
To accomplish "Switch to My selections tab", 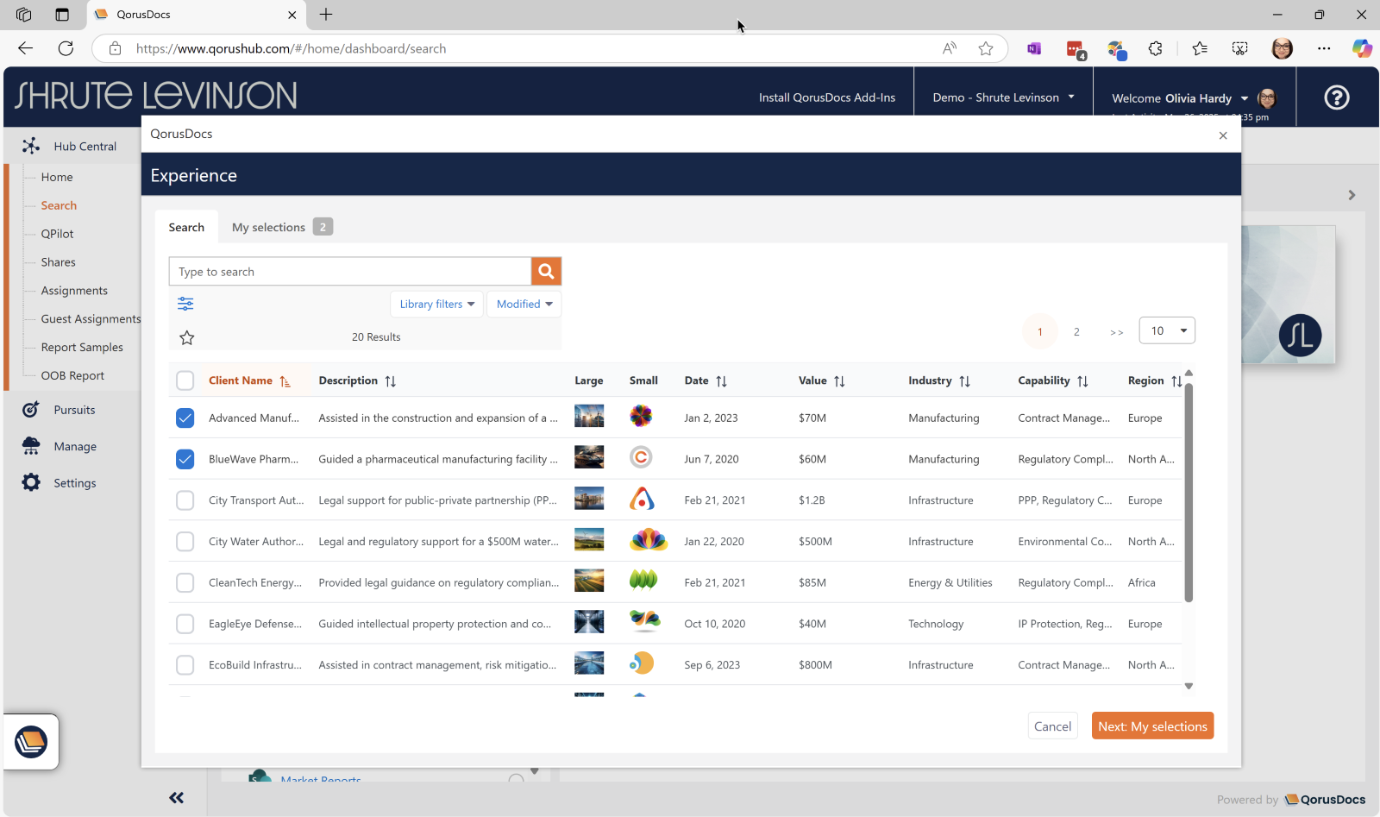I will [282, 227].
